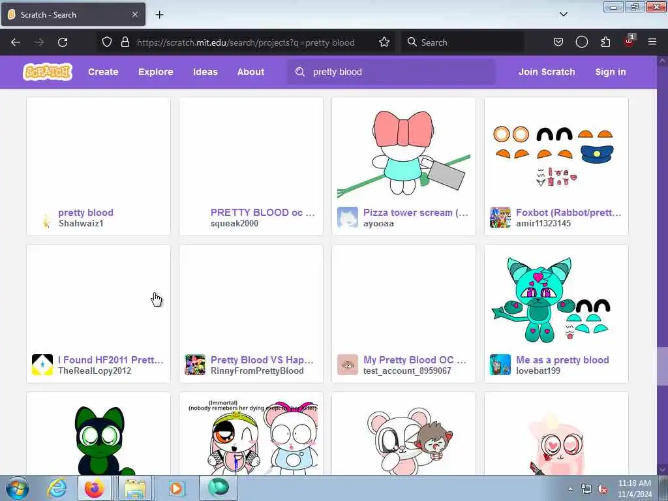
Task: Open the extensions puzzle icon
Action: [x=605, y=42]
